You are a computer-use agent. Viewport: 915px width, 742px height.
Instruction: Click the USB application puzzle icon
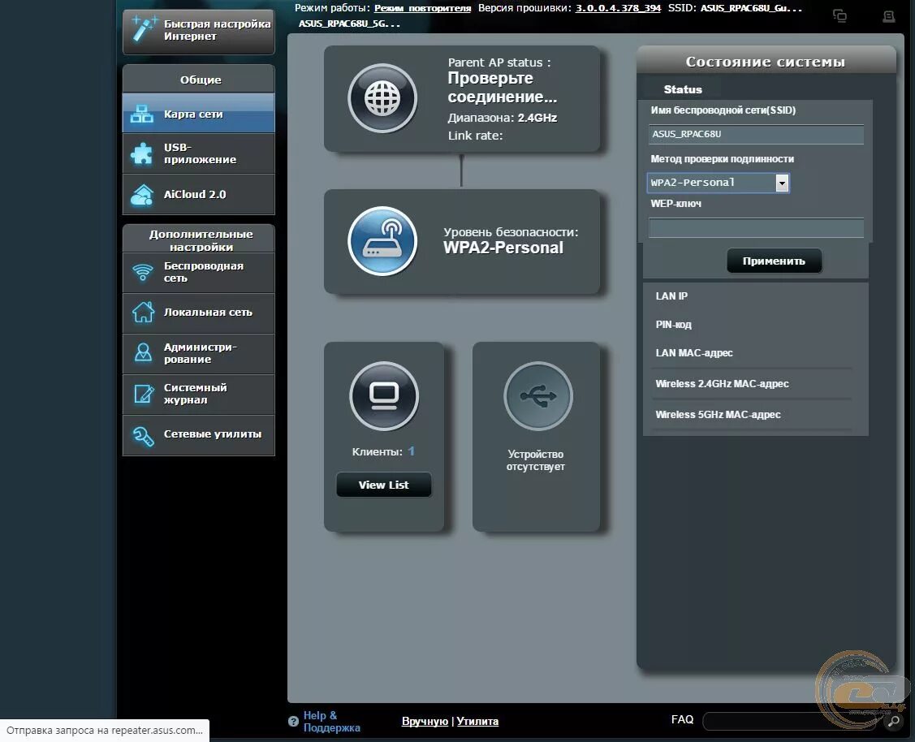click(x=142, y=153)
